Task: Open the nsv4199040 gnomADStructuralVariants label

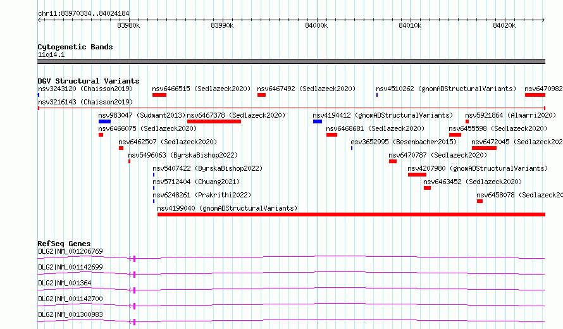Action: (227, 208)
